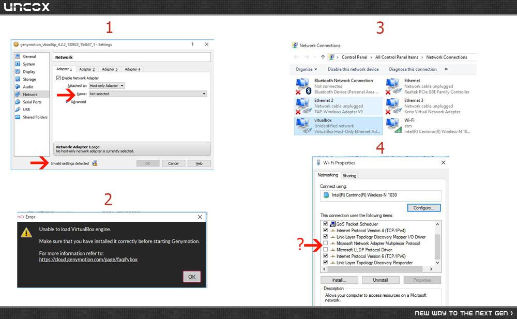Viewport: 517px width, 319px height.
Task: Switch to Adapter 1 tab
Action: click(x=64, y=69)
